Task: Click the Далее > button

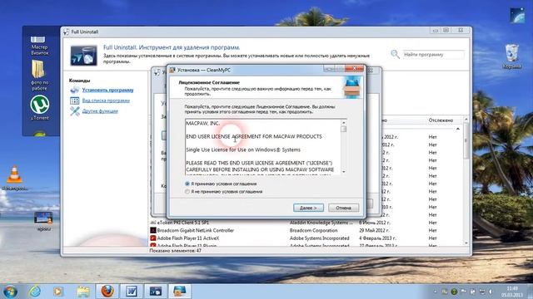Action: click(x=308, y=208)
